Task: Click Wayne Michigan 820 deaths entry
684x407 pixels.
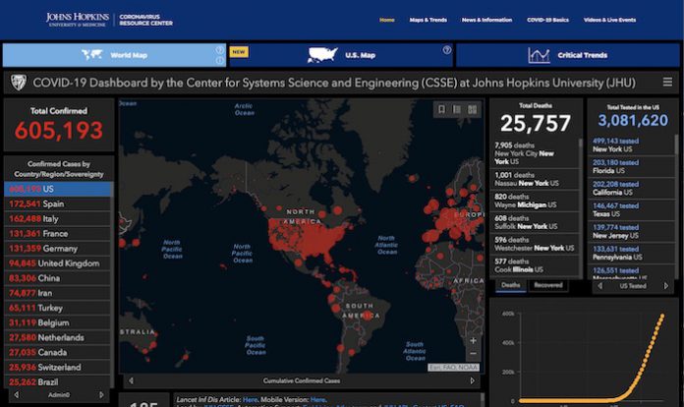Action: [x=535, y=201]
